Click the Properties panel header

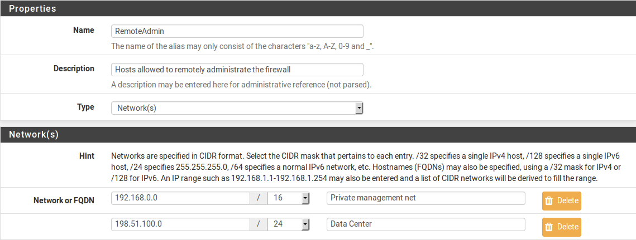pyautogui.click(x=32, y=9)
